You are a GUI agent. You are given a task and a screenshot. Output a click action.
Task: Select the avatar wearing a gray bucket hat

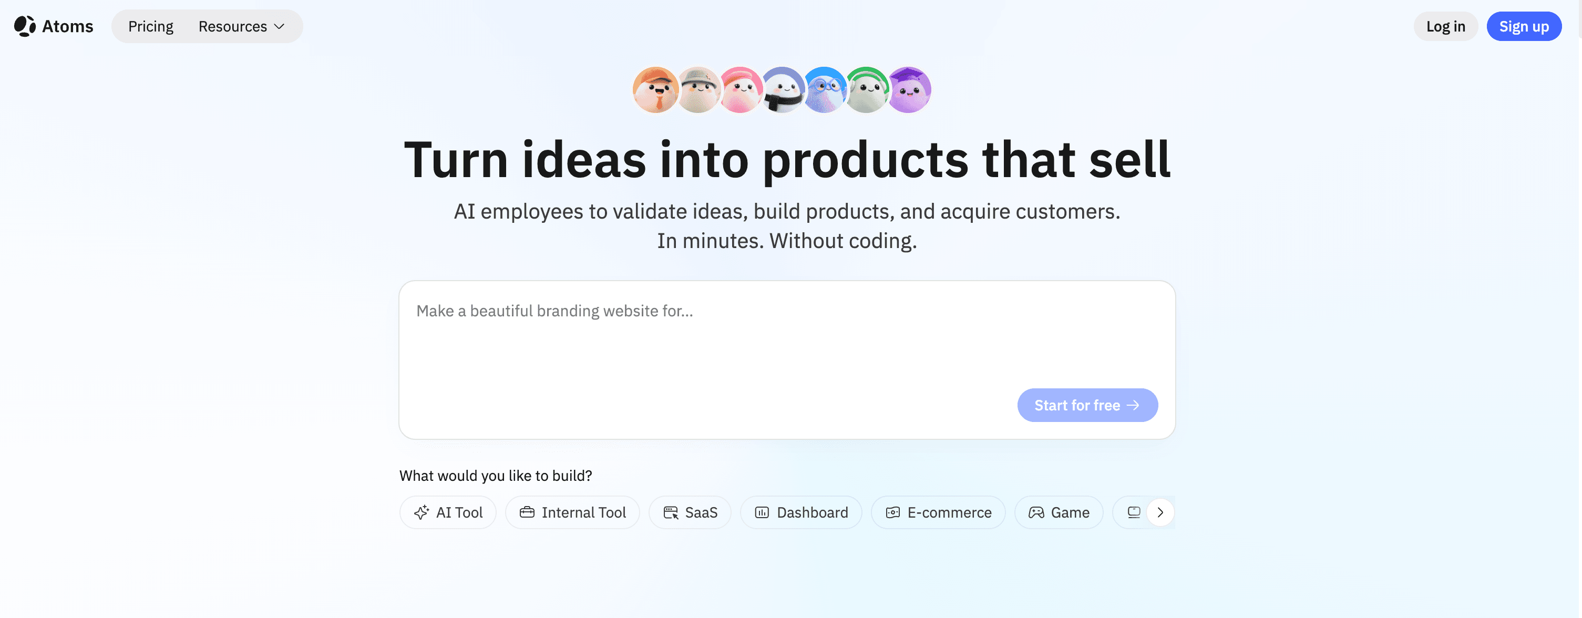pyautogui.click(x=698, y=90)
